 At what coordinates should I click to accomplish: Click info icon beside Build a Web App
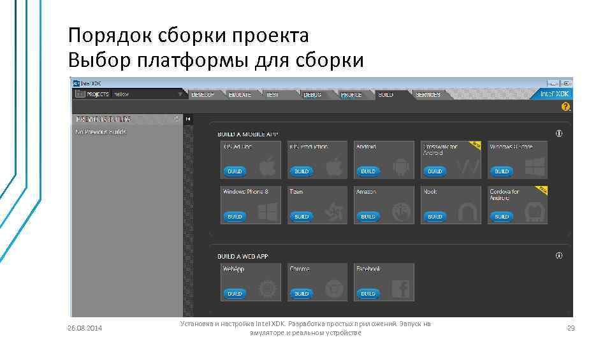pyautogui.click(x=559, y=255)
